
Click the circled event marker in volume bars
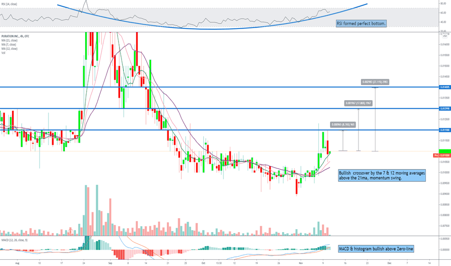tap(71, 231)
